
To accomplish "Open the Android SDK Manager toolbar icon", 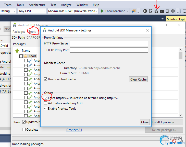I will [x=156, y=11].
